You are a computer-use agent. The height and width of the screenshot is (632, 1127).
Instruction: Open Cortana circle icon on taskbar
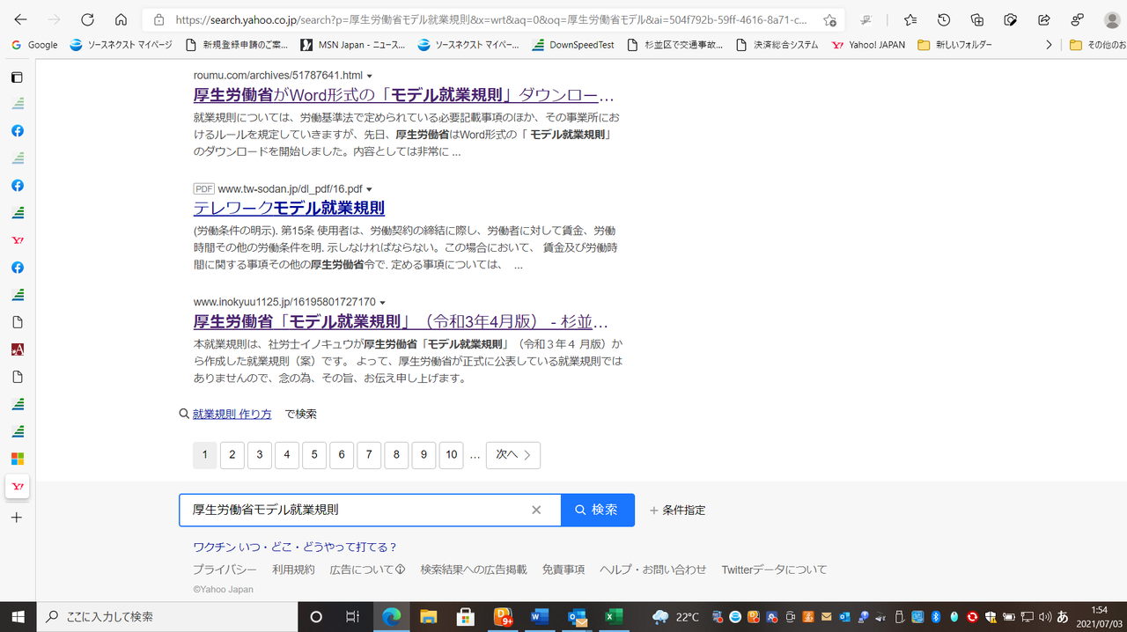tap(317, 616)
